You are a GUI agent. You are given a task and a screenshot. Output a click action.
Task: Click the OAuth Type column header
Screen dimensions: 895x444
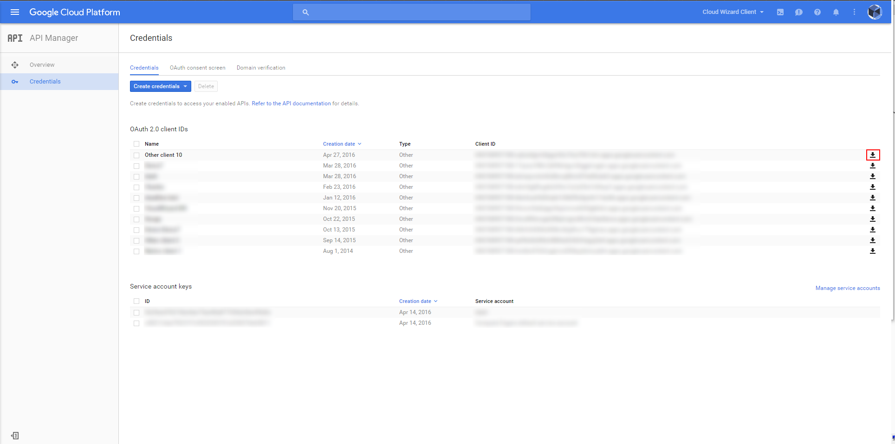point(405,144)
